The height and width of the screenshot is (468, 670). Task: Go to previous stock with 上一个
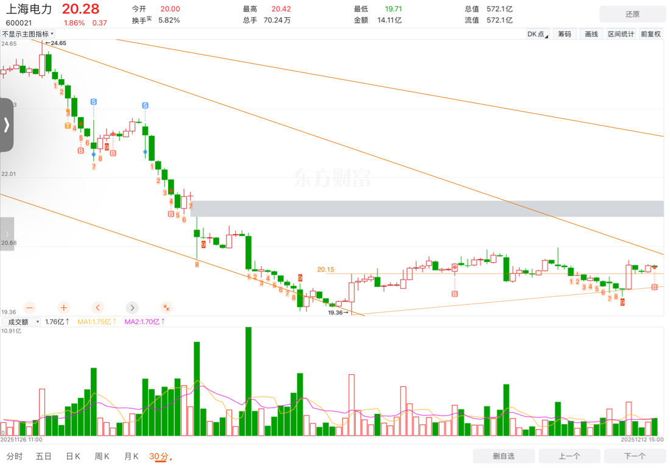tap(569, 456)
